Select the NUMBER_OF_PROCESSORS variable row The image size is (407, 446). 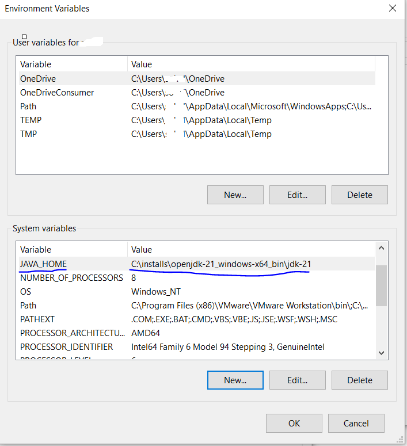point(71,277)
